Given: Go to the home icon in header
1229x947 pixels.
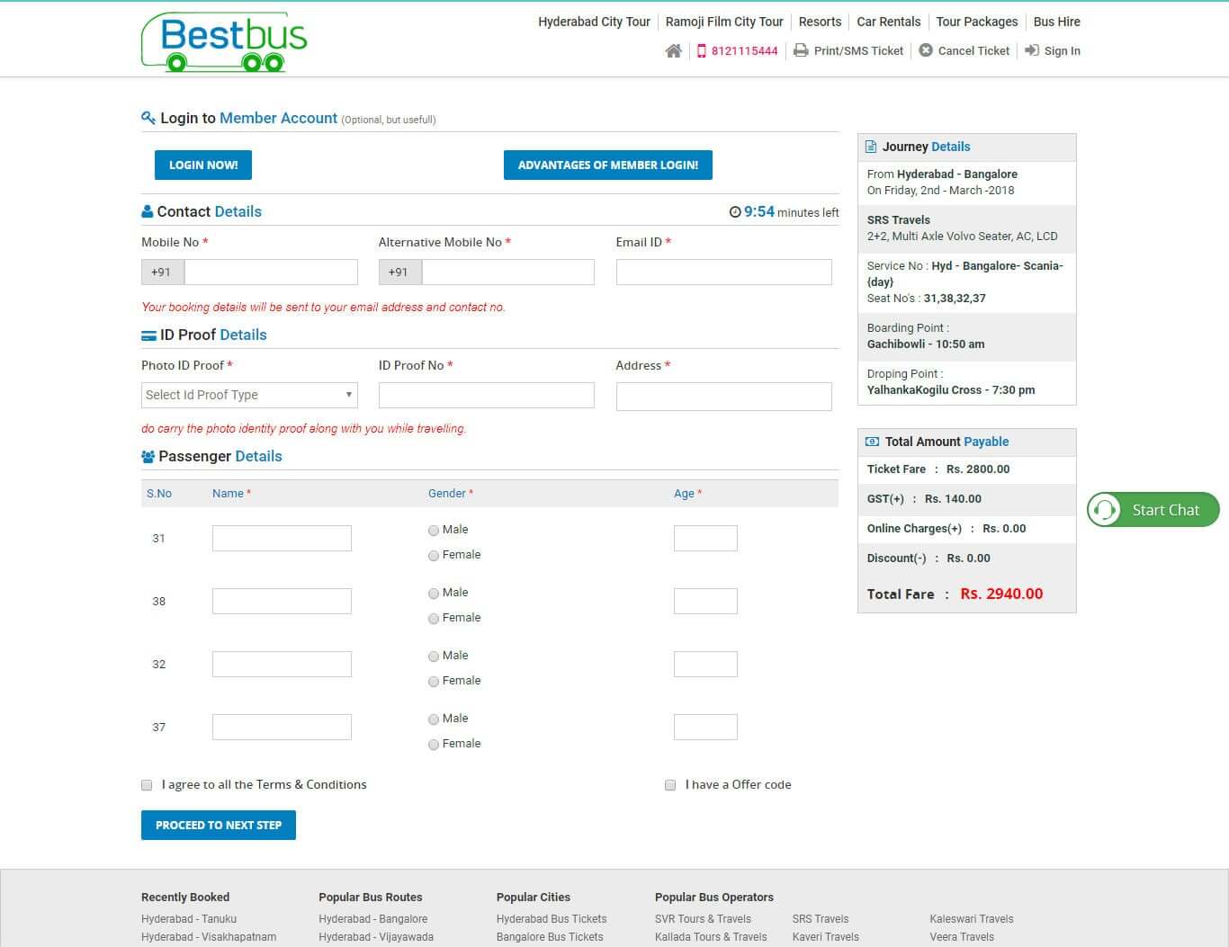Looking at the screenshot, I should 673,51.
